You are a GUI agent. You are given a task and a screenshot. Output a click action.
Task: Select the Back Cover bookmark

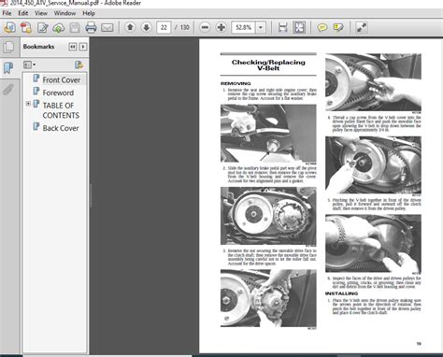tap(61, 128)
